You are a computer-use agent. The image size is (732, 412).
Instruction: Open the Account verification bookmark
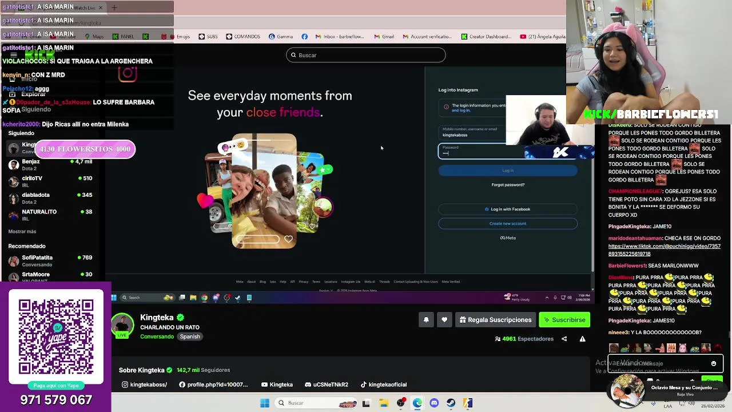point(427,37)
